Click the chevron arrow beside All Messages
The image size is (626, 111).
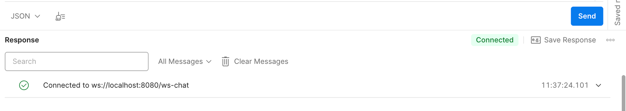click(209, 61)
